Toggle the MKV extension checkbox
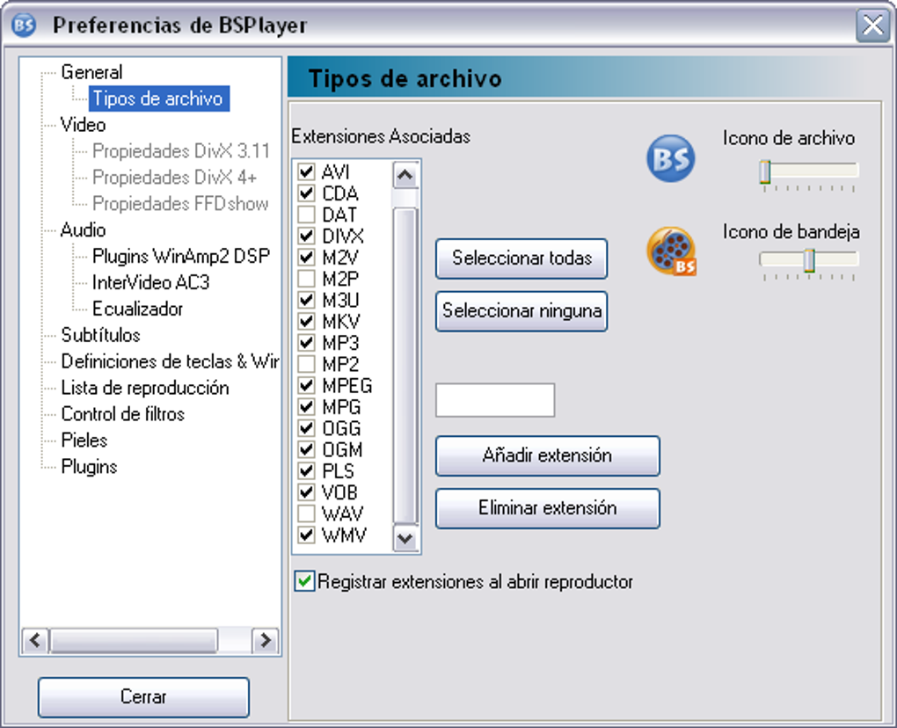The height and width of the screenshot is (728, 897). pos(306,322)
